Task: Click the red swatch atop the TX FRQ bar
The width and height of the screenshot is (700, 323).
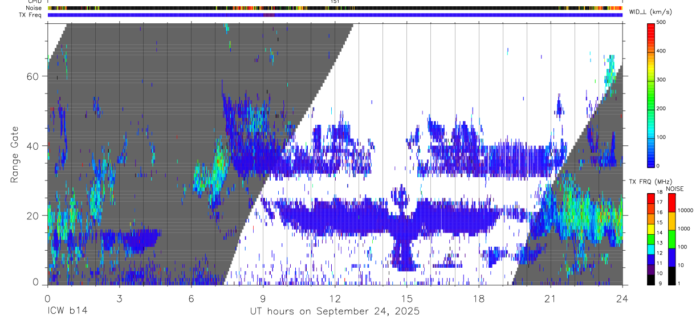Action: pyautogui.click(x=651, y=197)
